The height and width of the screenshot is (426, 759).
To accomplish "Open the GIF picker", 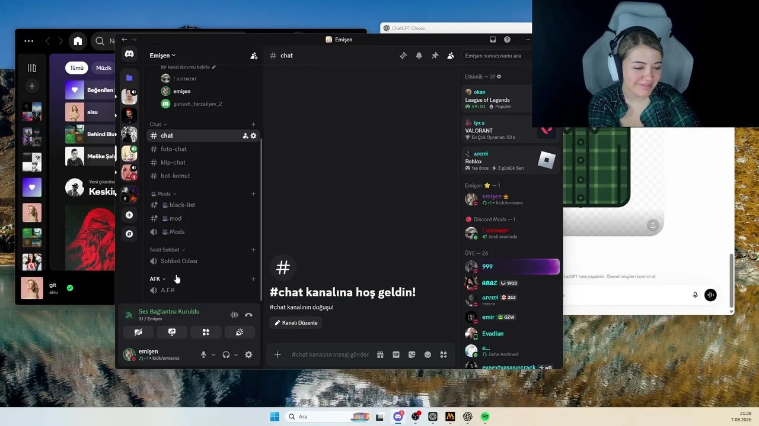I will pyautogui.click(x=396, y=354).
